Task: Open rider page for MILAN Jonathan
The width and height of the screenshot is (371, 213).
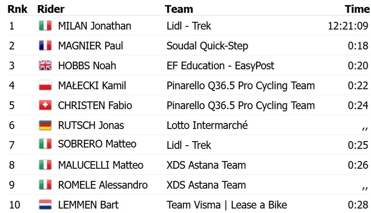Action: [x=95, y=26]
